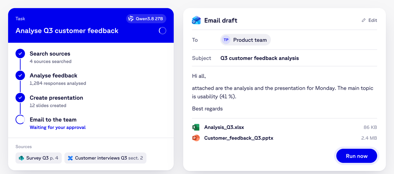This screenshot has height=174, width=394.
Task: Click the 'Search sources' step title
Action: 50,54
